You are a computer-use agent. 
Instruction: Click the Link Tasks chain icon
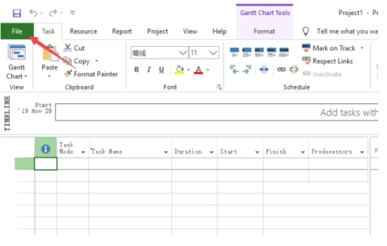[281, 70]
